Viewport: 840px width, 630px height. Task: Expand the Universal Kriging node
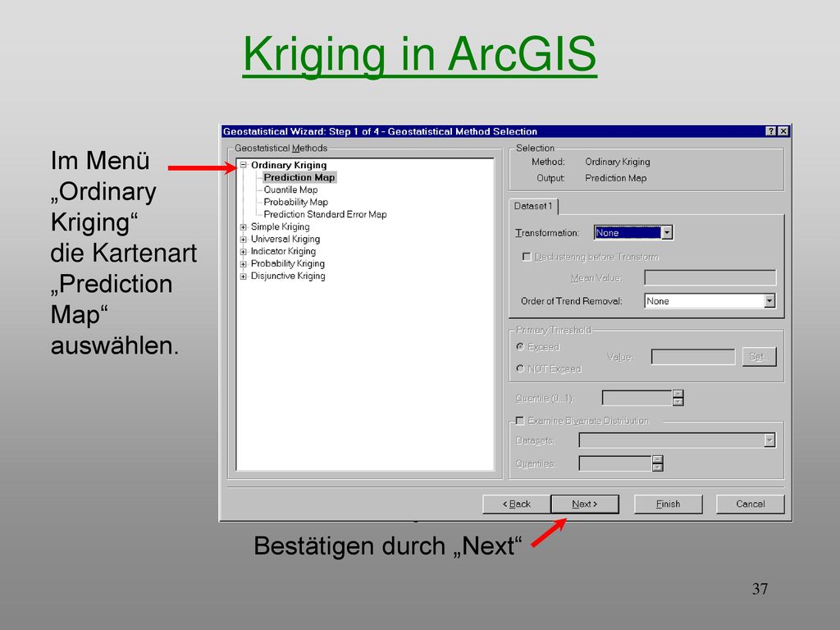click(x=243, y=240)
